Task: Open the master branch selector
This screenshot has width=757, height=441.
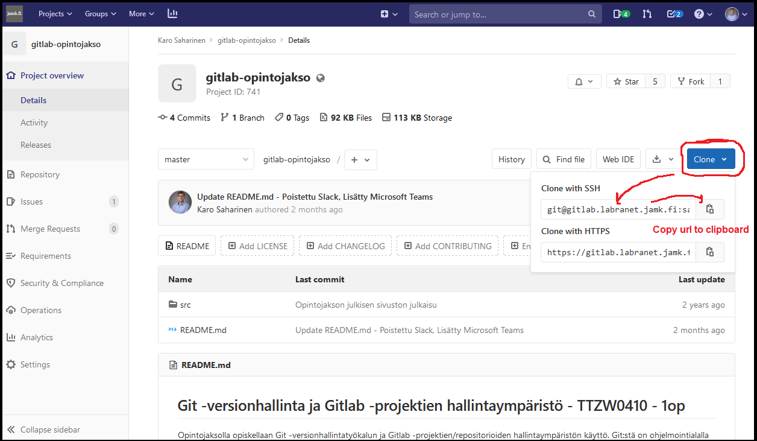Action: point(206,159)
